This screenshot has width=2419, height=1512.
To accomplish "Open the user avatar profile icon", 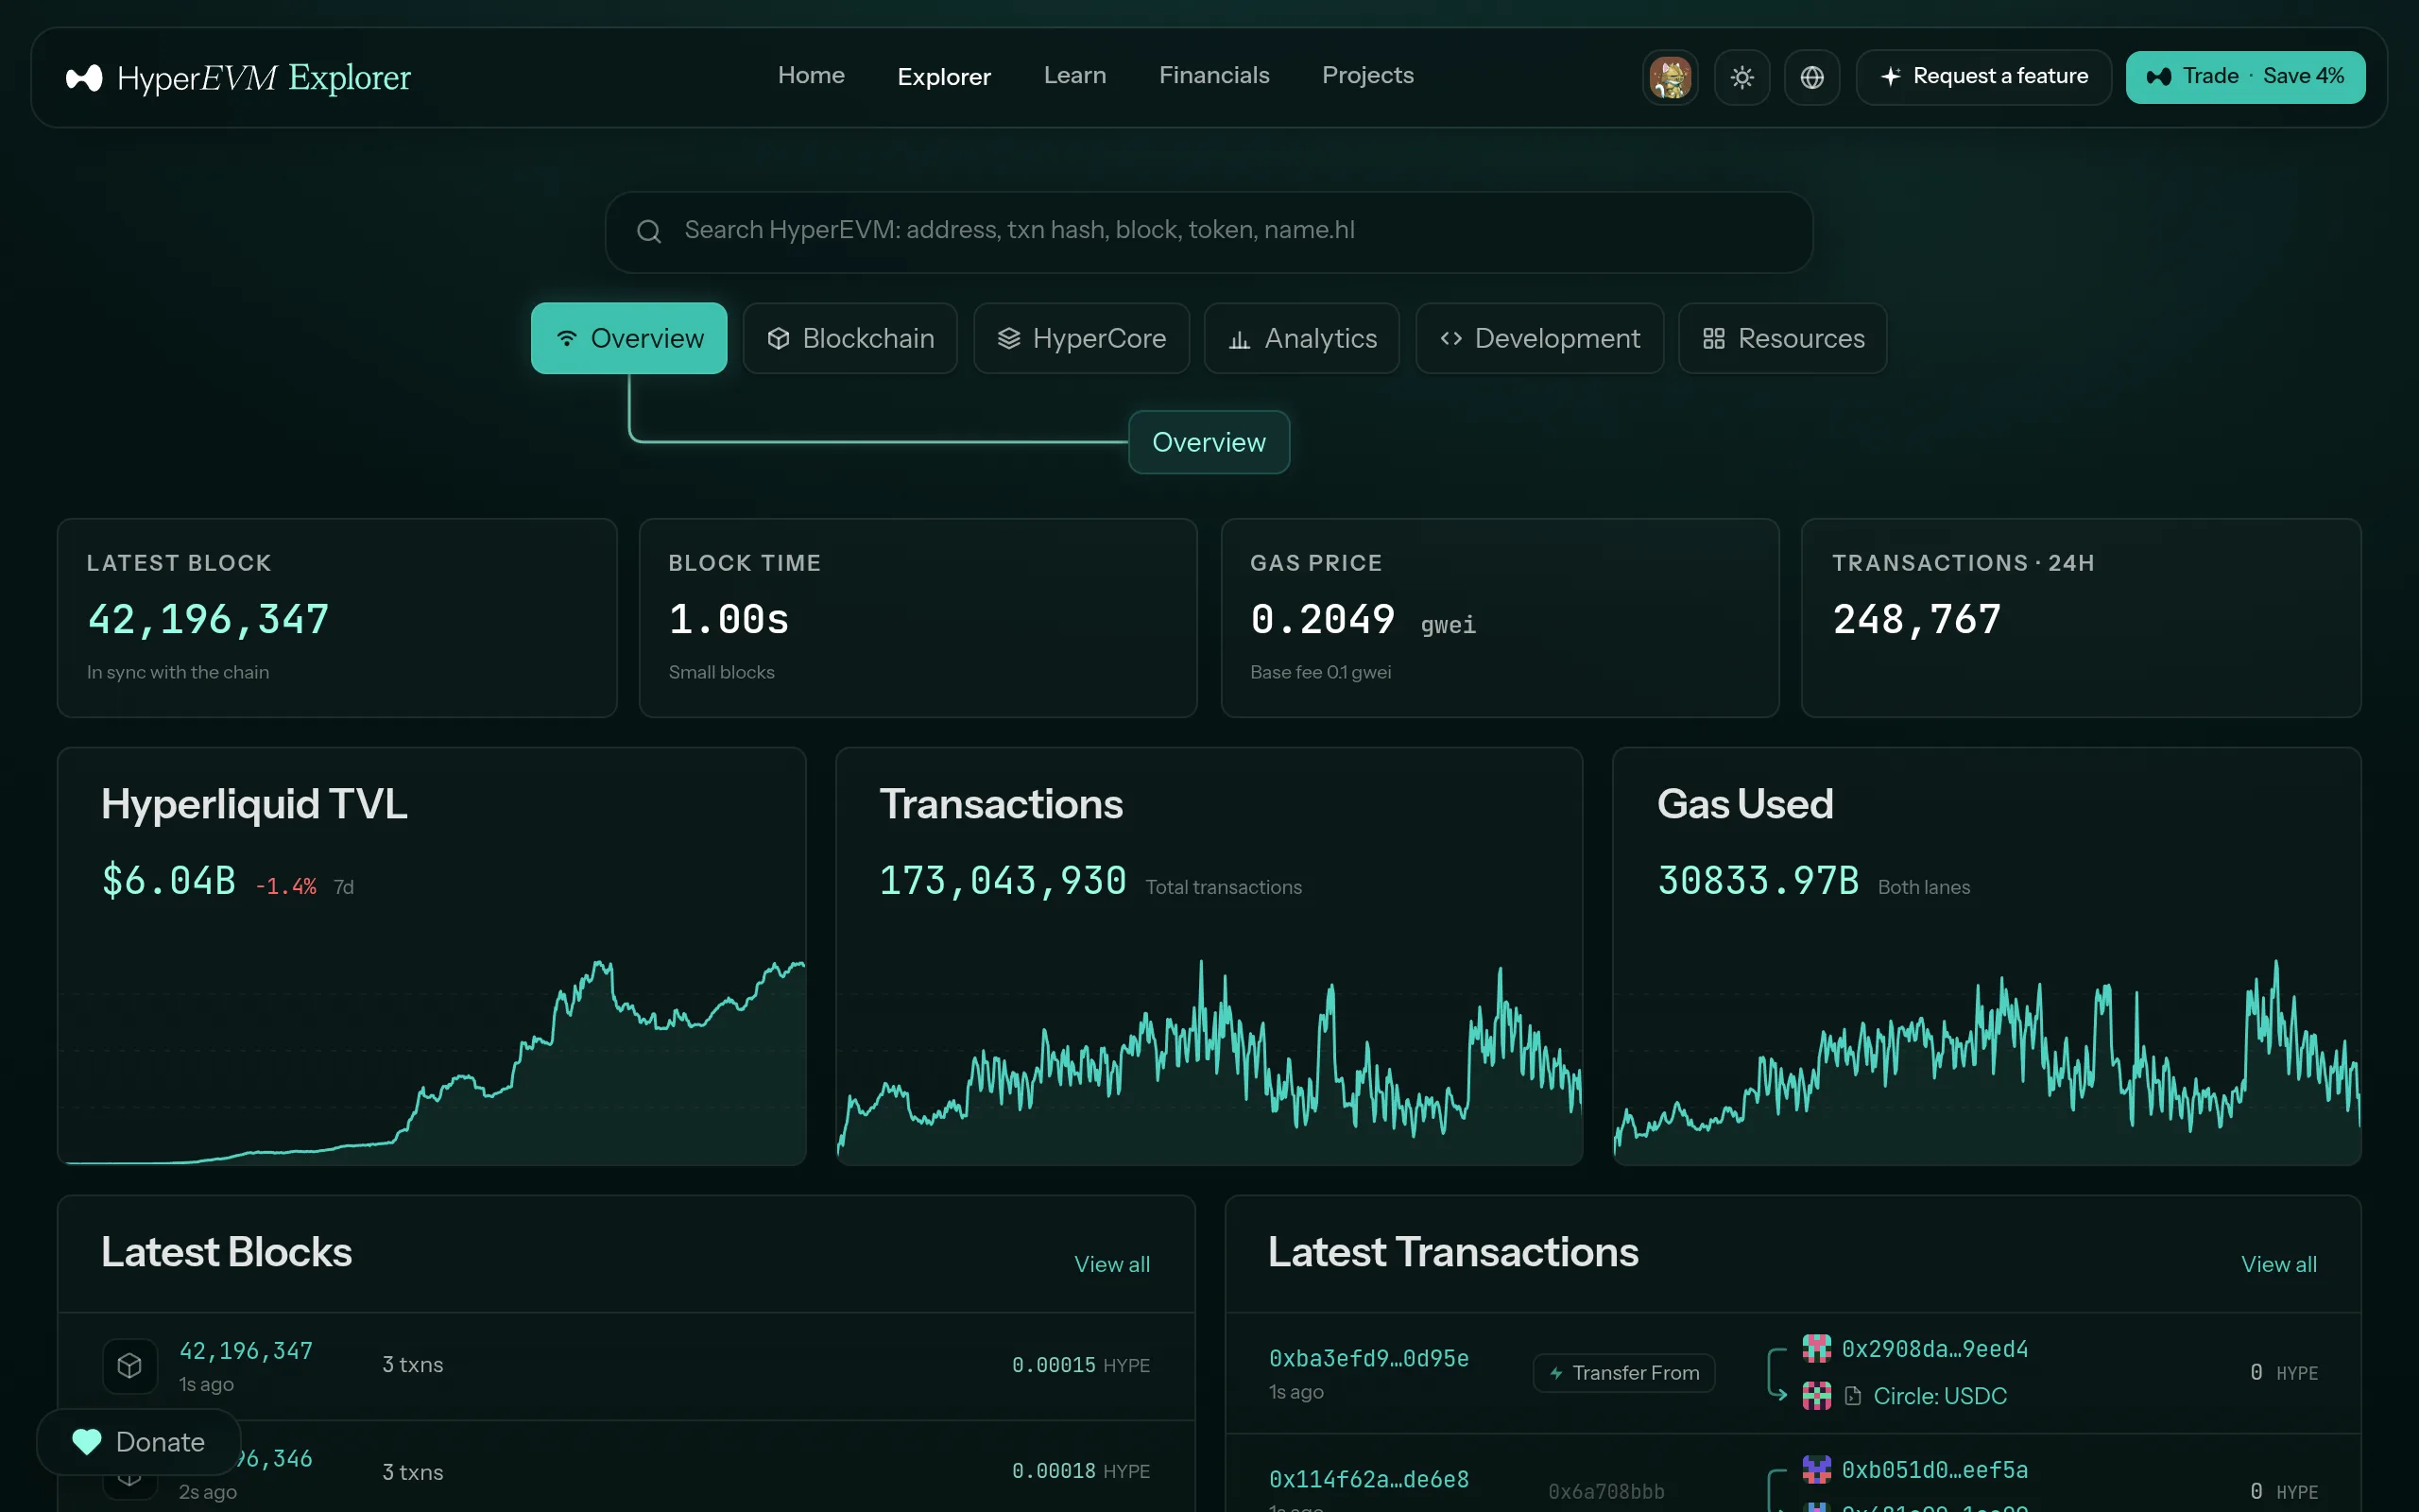I will (1670, 77).
